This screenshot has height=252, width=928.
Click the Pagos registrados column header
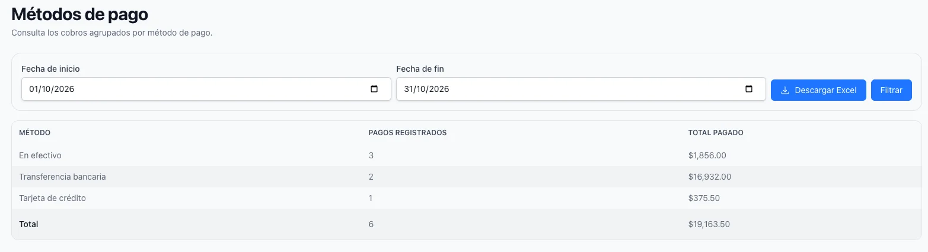[407, 133]
